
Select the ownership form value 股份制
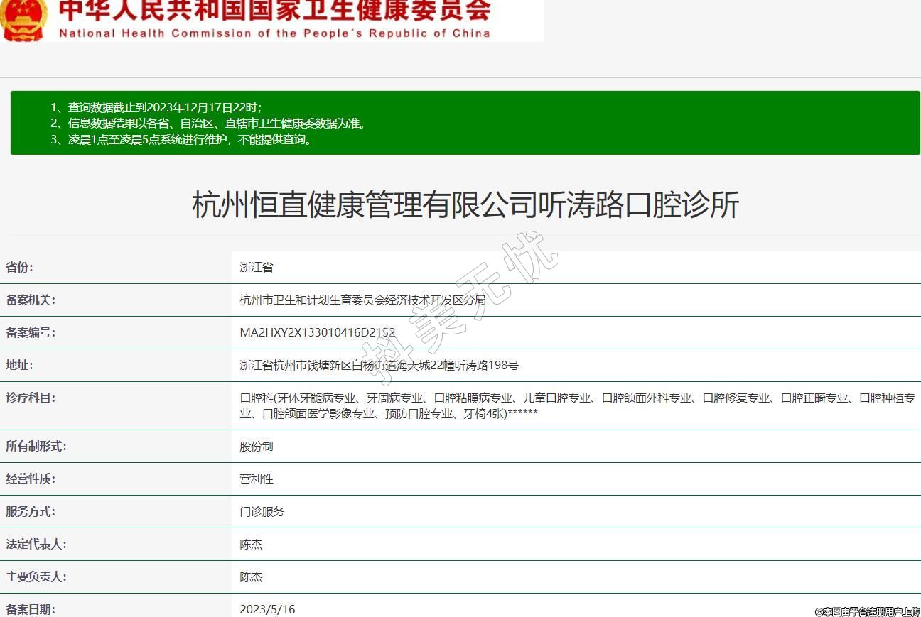[257, 447]
